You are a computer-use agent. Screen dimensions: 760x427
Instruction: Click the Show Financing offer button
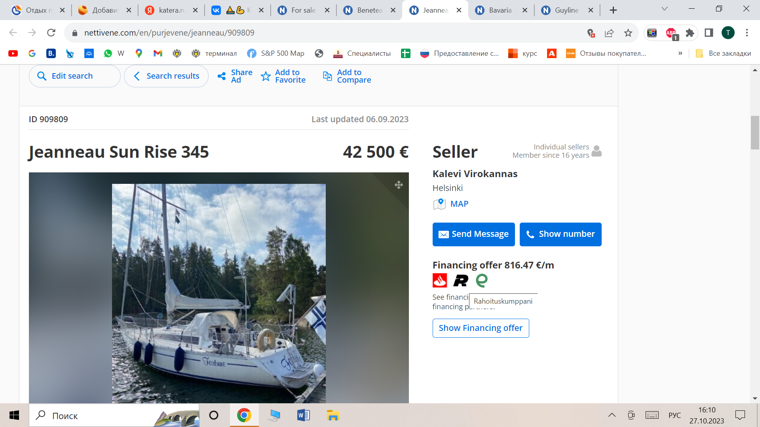[x=481, y=328]
